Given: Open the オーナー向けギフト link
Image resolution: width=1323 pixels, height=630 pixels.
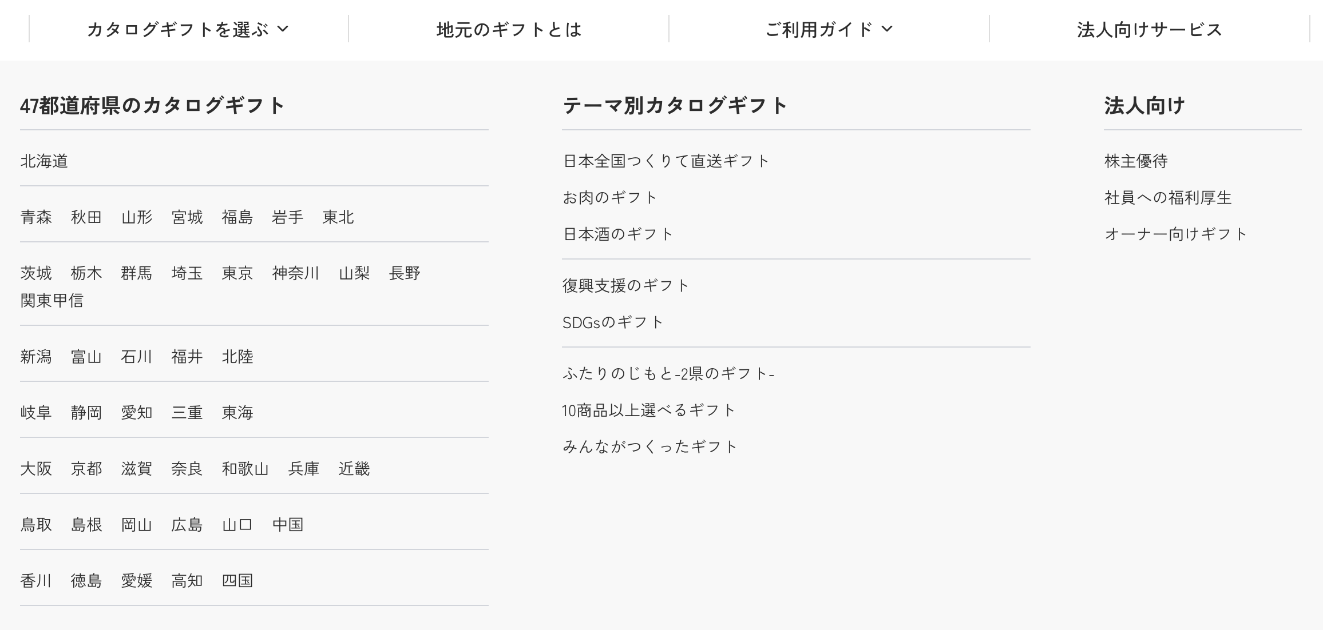Looking at the screenshot, I should tap(1176, 234).
